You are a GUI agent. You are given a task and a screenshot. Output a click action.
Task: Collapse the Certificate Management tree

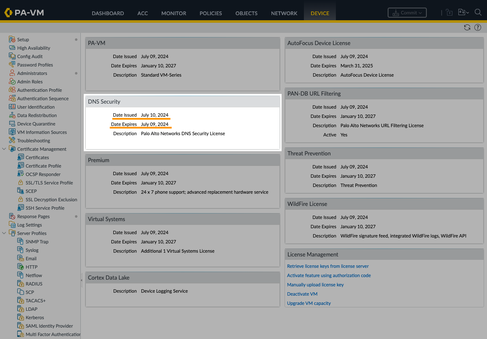4,149
